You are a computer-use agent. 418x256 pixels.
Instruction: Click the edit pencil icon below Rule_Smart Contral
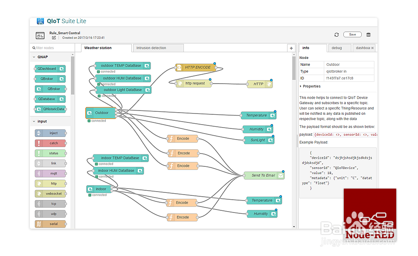click(x=54, y=38)
